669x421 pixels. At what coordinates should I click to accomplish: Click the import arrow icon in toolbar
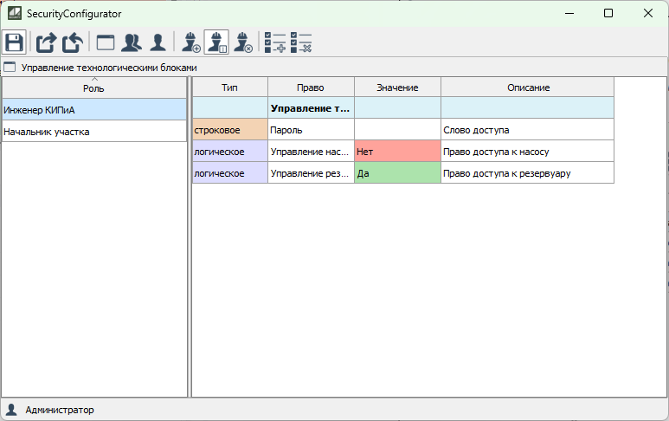(73, 42)
